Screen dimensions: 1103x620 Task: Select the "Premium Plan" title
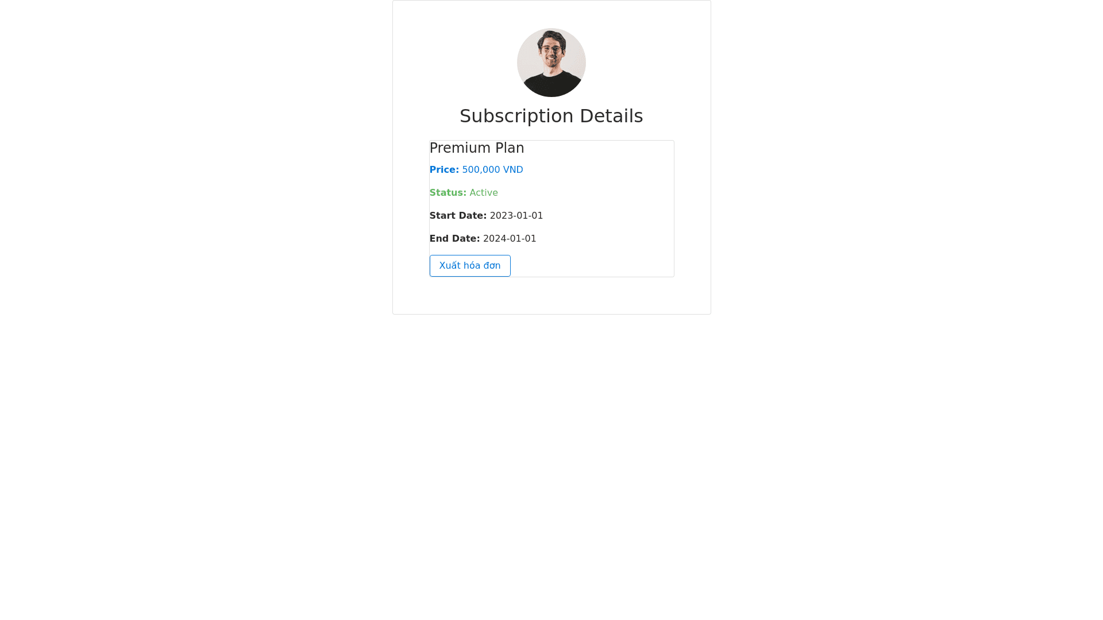(476, 148)
